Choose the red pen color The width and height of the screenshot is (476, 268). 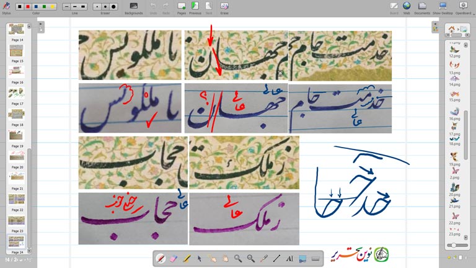28,6
